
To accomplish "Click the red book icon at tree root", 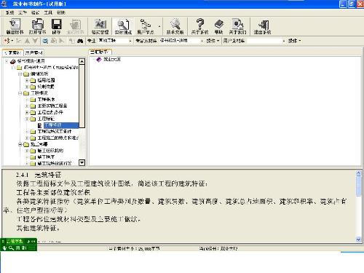I will click(13, 61).
